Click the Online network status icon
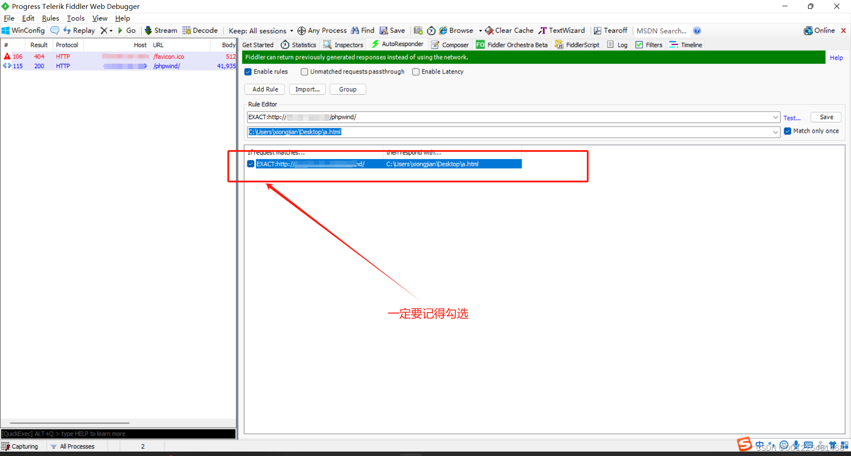851x456 pixels. 808,31
